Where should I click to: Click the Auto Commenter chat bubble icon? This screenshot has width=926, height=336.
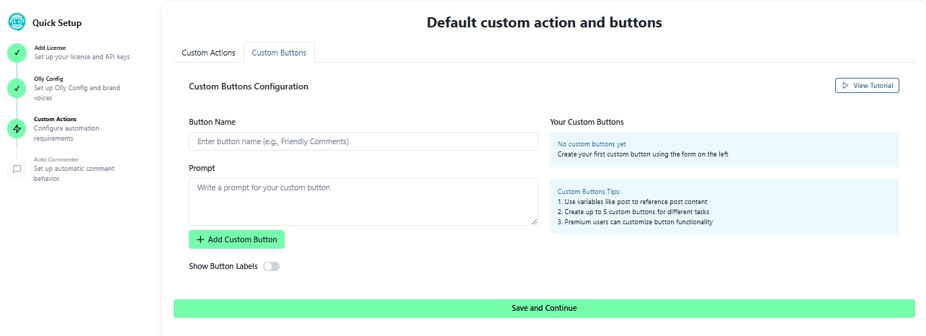point(17,169)
